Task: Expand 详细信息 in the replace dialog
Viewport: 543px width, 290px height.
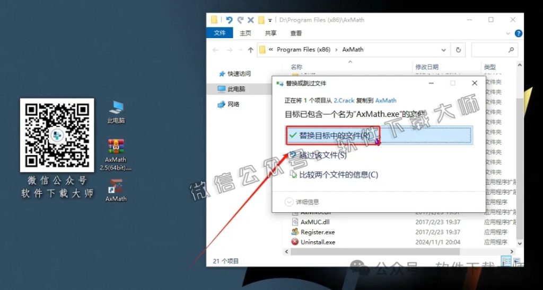Action: point(302,202)
